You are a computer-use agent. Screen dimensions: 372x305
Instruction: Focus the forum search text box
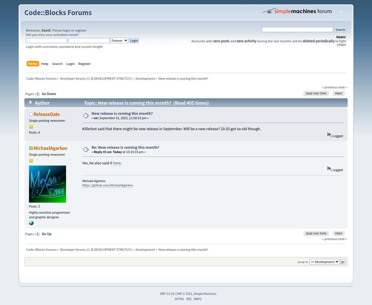pyautogui.click(x=297, y=30)
